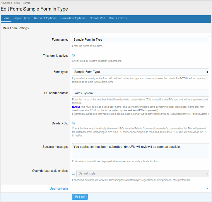
Task: Open the Form type dropdown
Action: 140,72
